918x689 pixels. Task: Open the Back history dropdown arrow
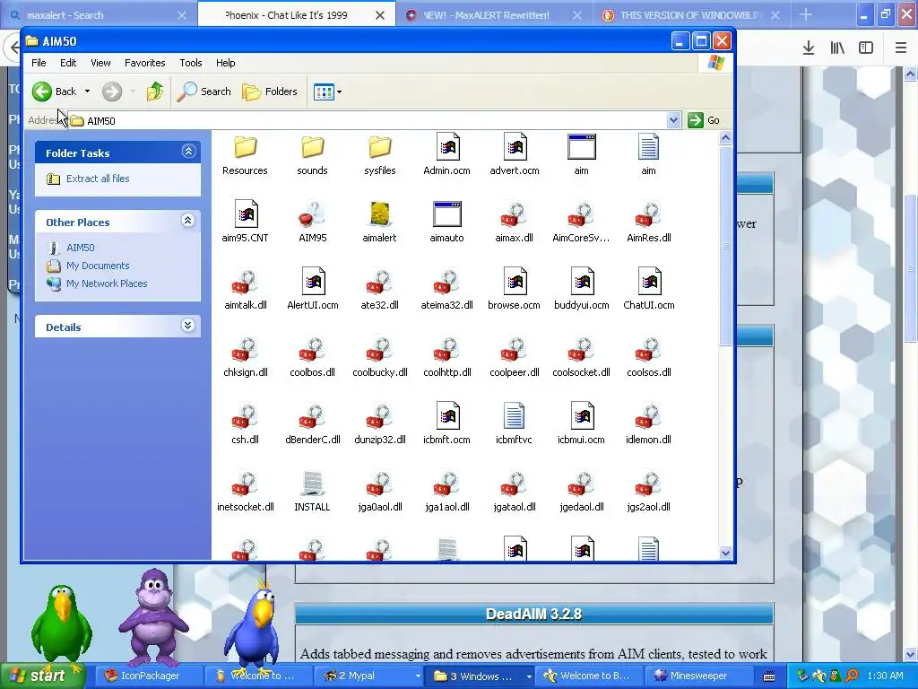pyautogui.click(x=87, y=92)
